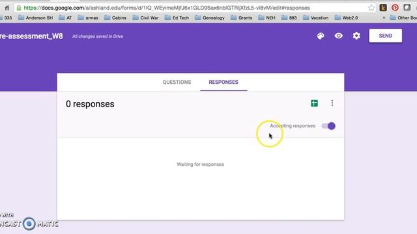Open the Ed Tech bookmark folder

177,18
